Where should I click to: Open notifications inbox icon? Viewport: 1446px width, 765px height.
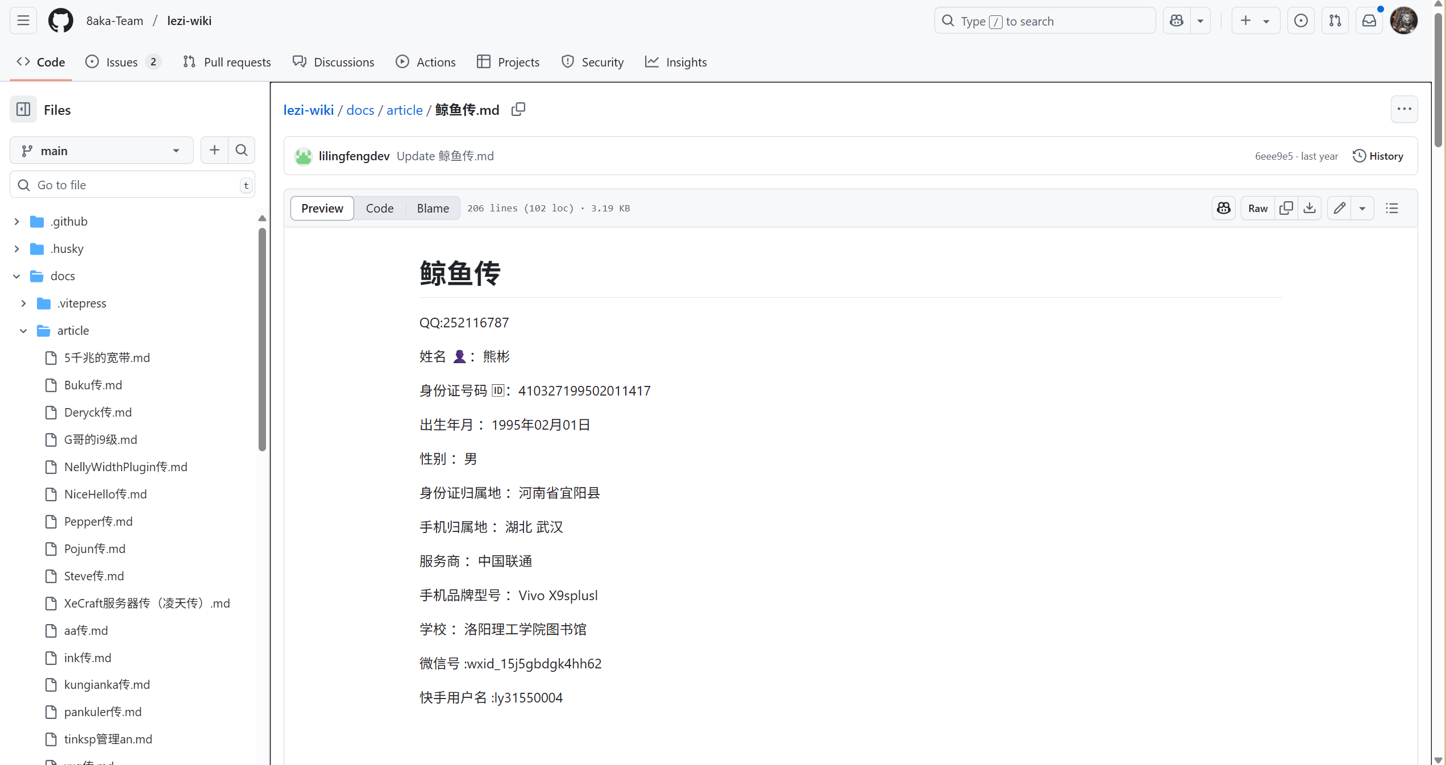coord(1369,21)
